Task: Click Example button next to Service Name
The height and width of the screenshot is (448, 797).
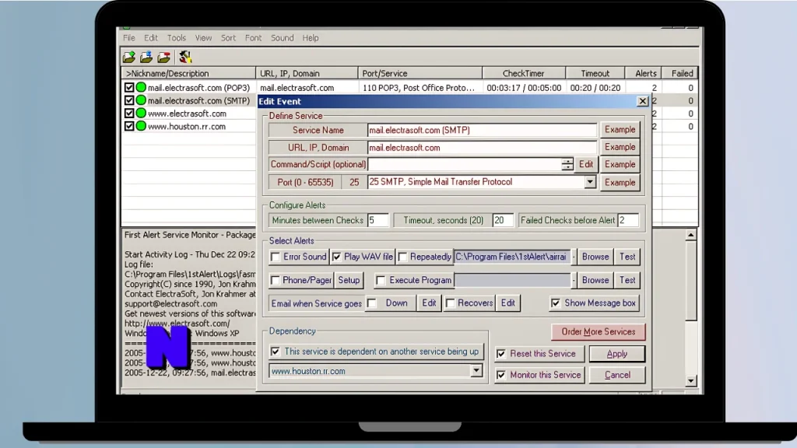Action: click(620, 130)
